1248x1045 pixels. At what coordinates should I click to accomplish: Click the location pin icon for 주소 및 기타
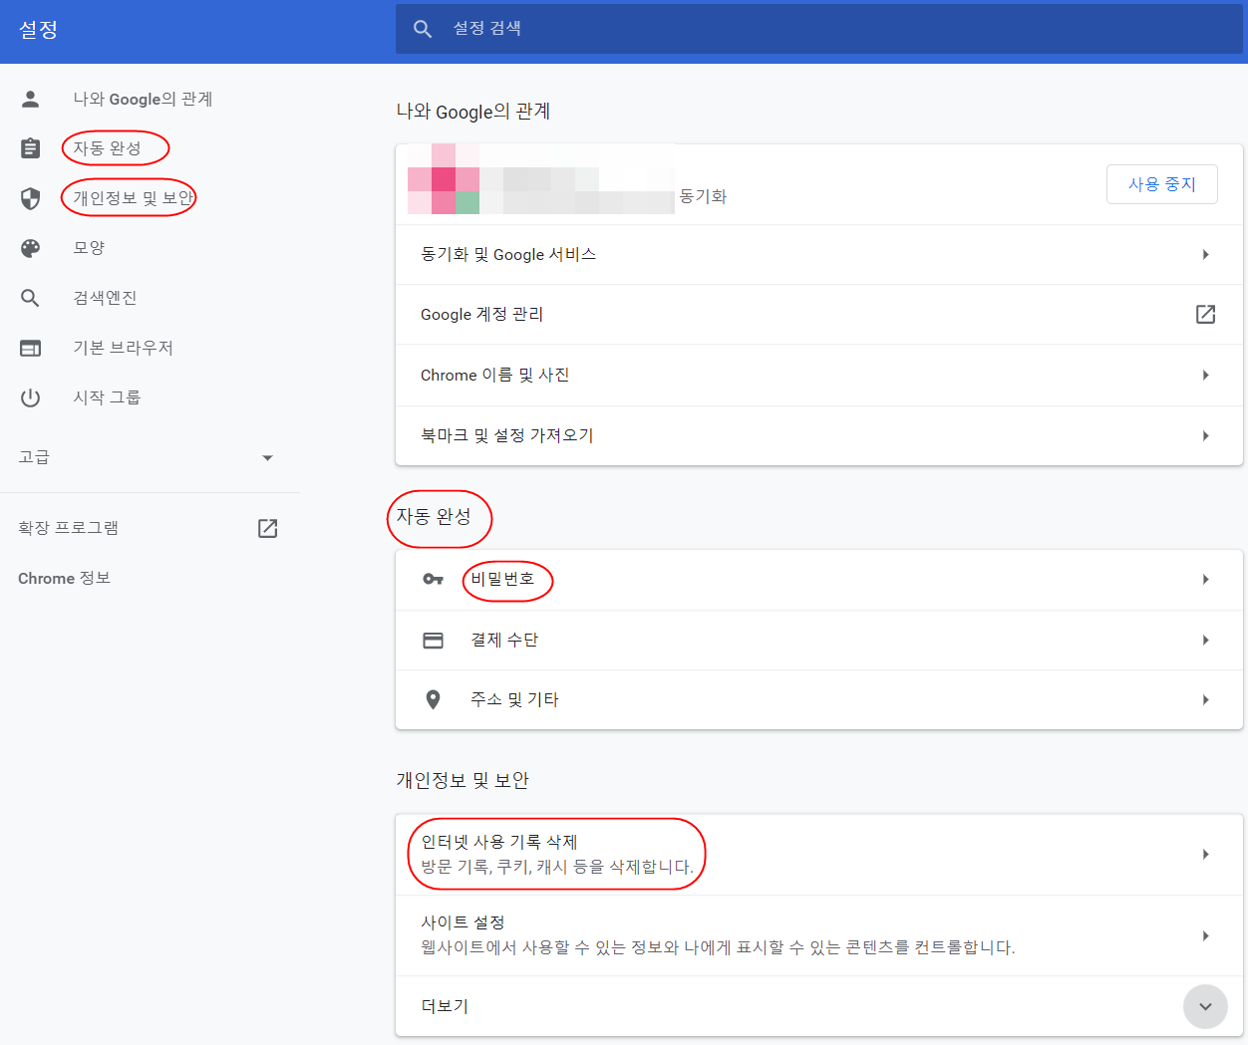pos(433,699)
